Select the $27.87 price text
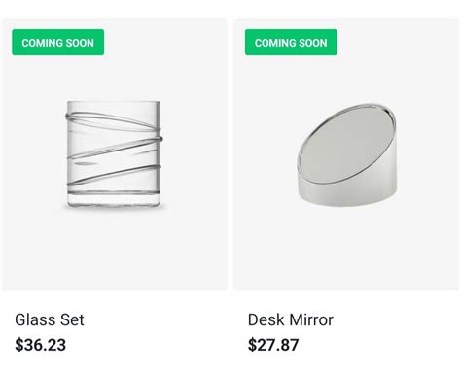Screen dimensions: 461x369 pos(273,345)
